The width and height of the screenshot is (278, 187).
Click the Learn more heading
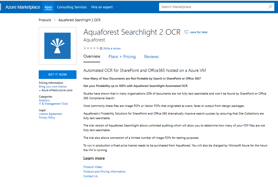(94, 158)
